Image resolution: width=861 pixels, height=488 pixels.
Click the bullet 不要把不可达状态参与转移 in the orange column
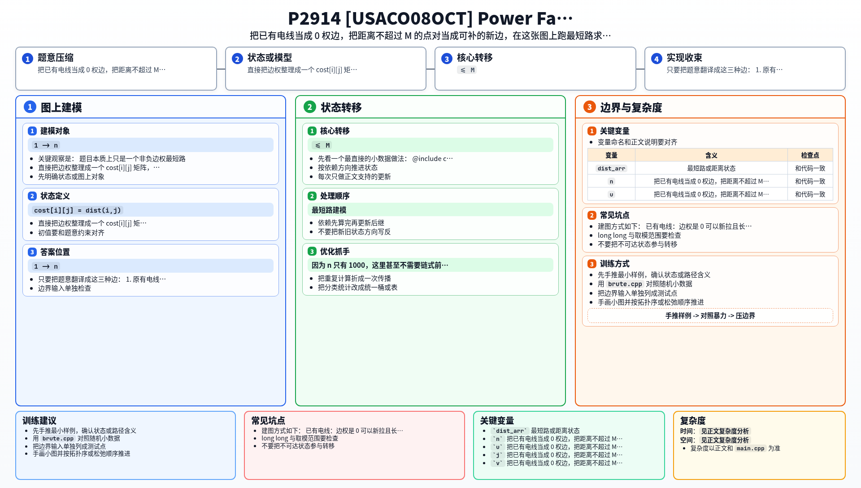(637, 244)
